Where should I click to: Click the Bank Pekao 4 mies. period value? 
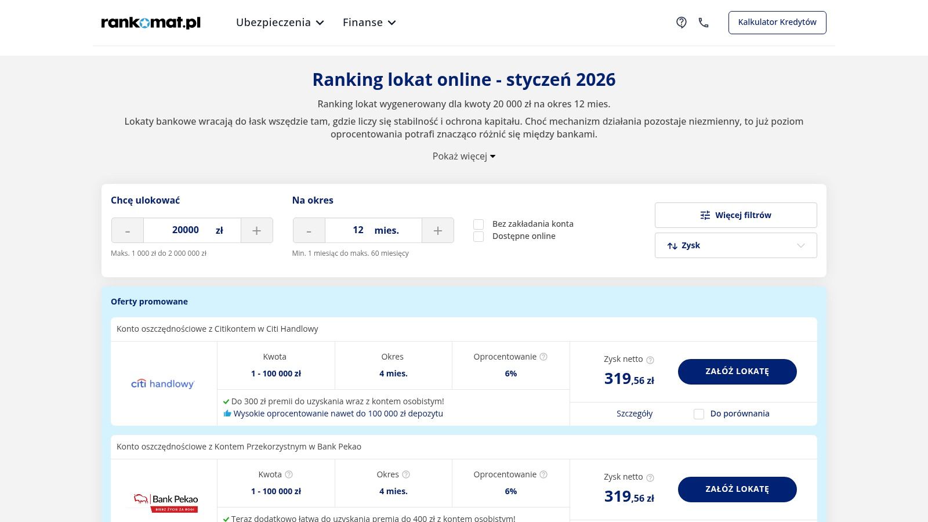393,491
